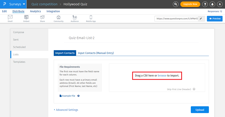The width and height of the screenshot is (225, 117).
Task: Enable Skip First Line (Header) checkbox
Action: (x=194, y=89)
